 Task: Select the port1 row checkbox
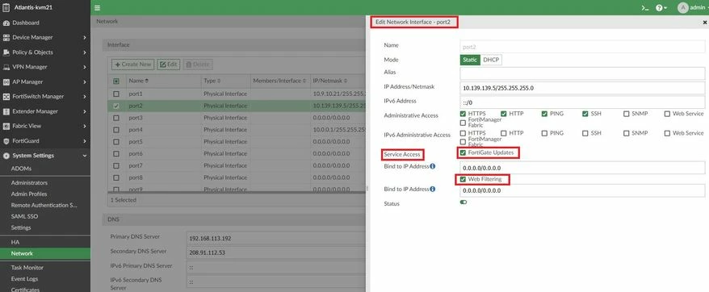116,94
